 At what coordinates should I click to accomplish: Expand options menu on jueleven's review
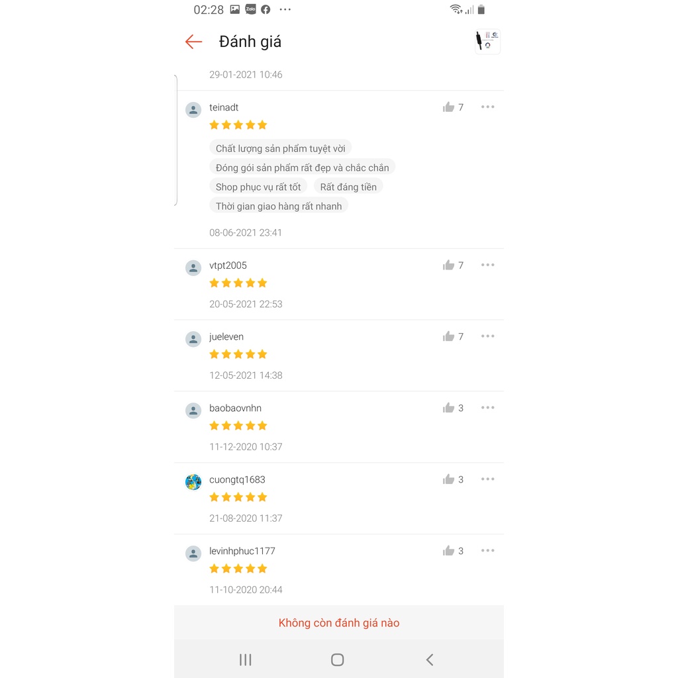pyautogui.click(x=488, y=336)
